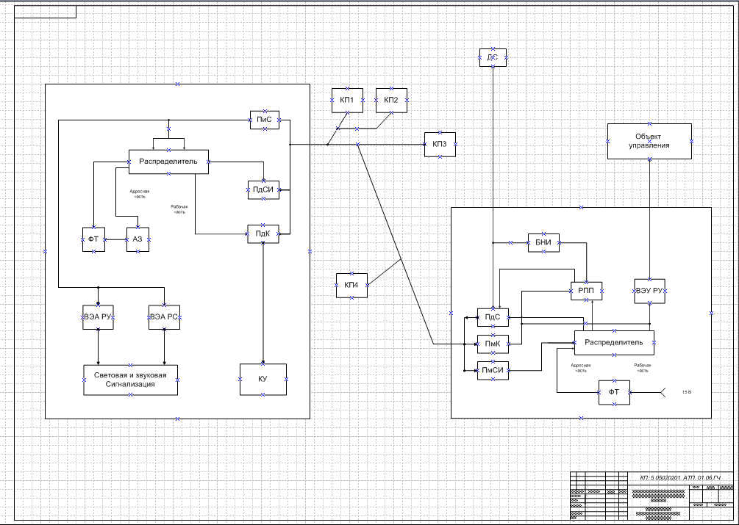Screen dimensions: 739x525
Task: Click the АЗ block
Action: [138, 239]
